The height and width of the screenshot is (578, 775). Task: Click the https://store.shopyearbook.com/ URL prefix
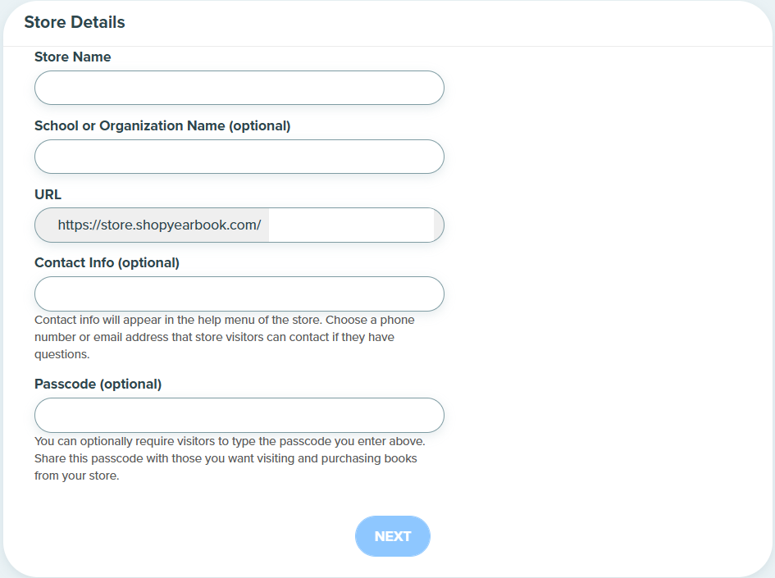[159, 225]
